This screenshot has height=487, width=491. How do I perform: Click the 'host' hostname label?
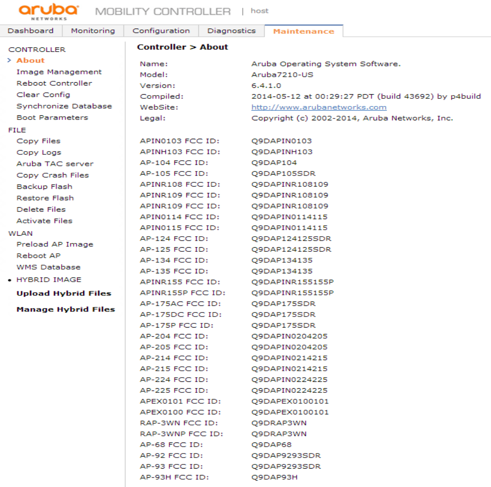[260, 11]
